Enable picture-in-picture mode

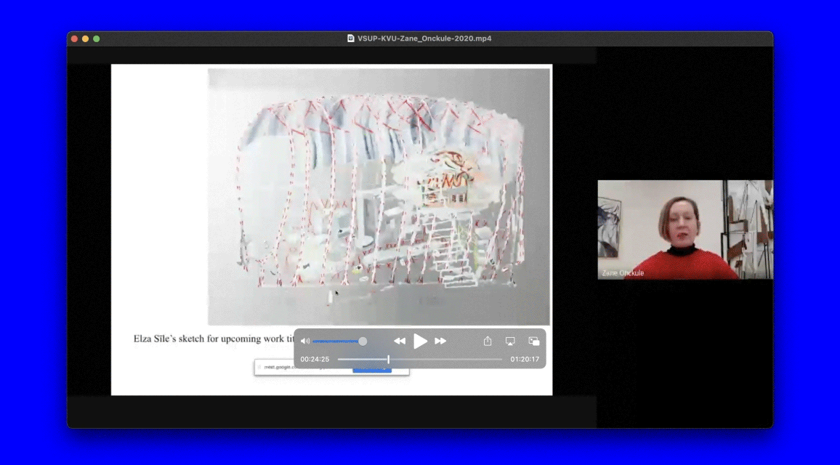point(534,341)
